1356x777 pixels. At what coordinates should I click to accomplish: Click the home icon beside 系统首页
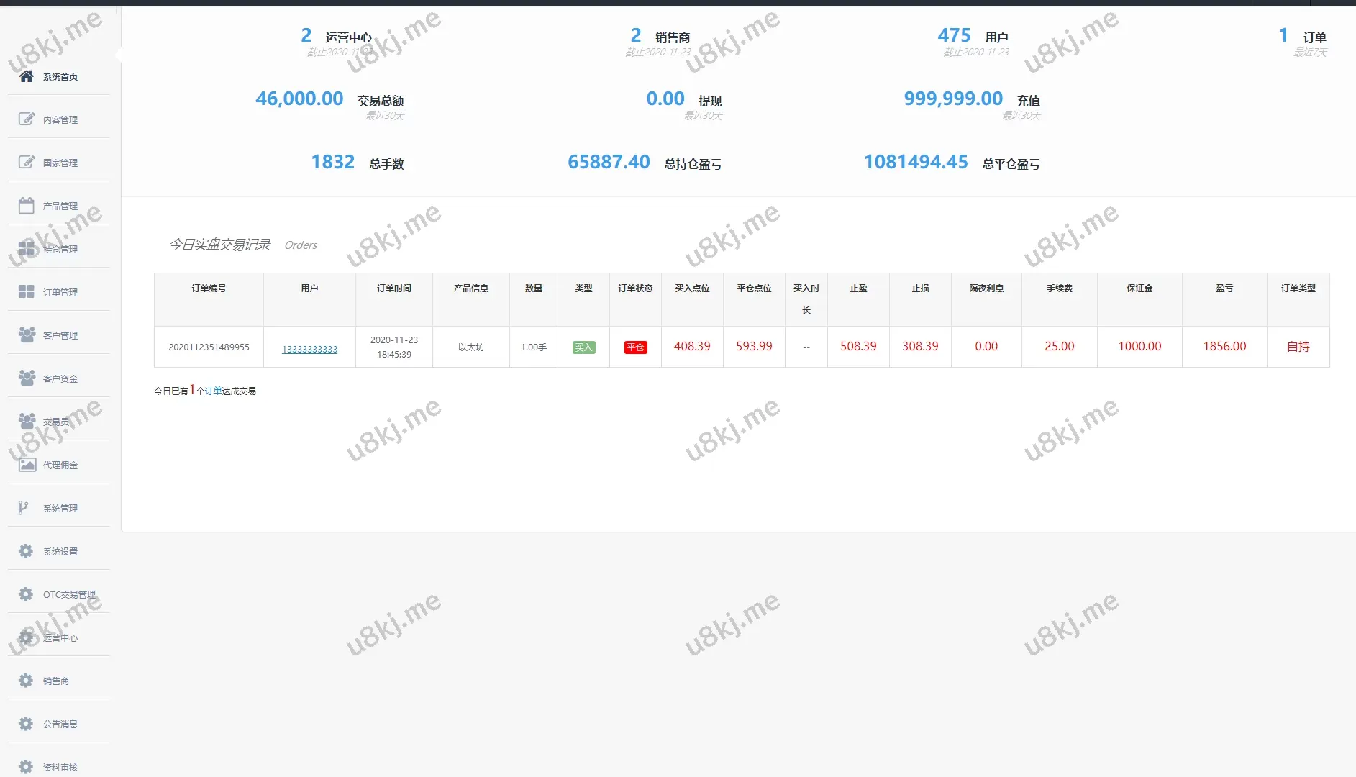click(27, 76)
